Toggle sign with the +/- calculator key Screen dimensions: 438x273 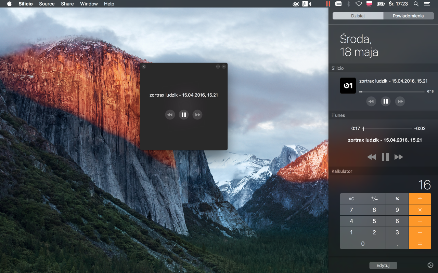click(x=374, y=199)
